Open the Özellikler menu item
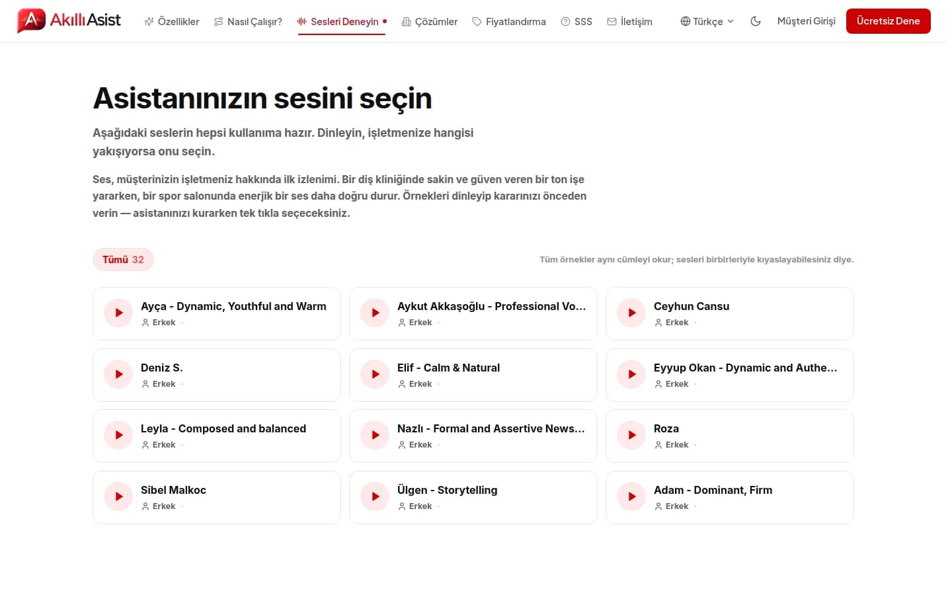This screenshot has width=952, height=595. click(x=172, y=22)
